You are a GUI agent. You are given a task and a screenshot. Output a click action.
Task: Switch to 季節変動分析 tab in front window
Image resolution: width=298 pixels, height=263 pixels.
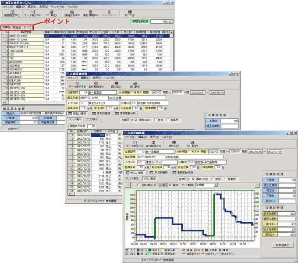[x=183, y=173]
